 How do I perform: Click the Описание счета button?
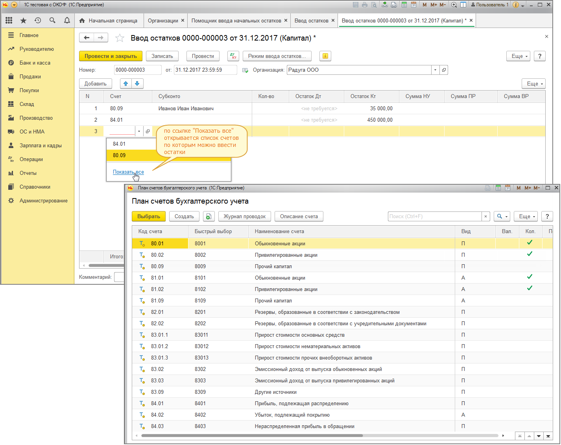[299, 216]
